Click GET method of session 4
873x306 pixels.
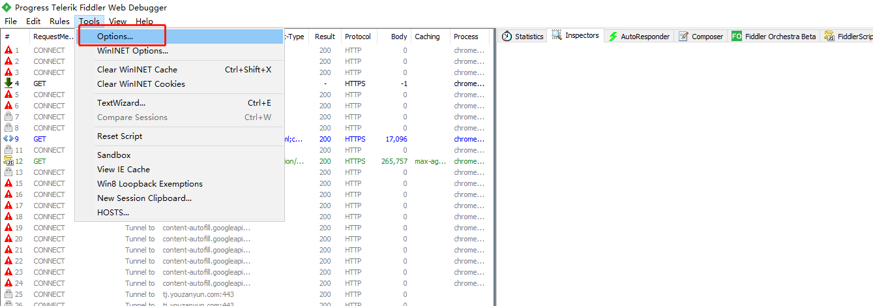[40, 84]
